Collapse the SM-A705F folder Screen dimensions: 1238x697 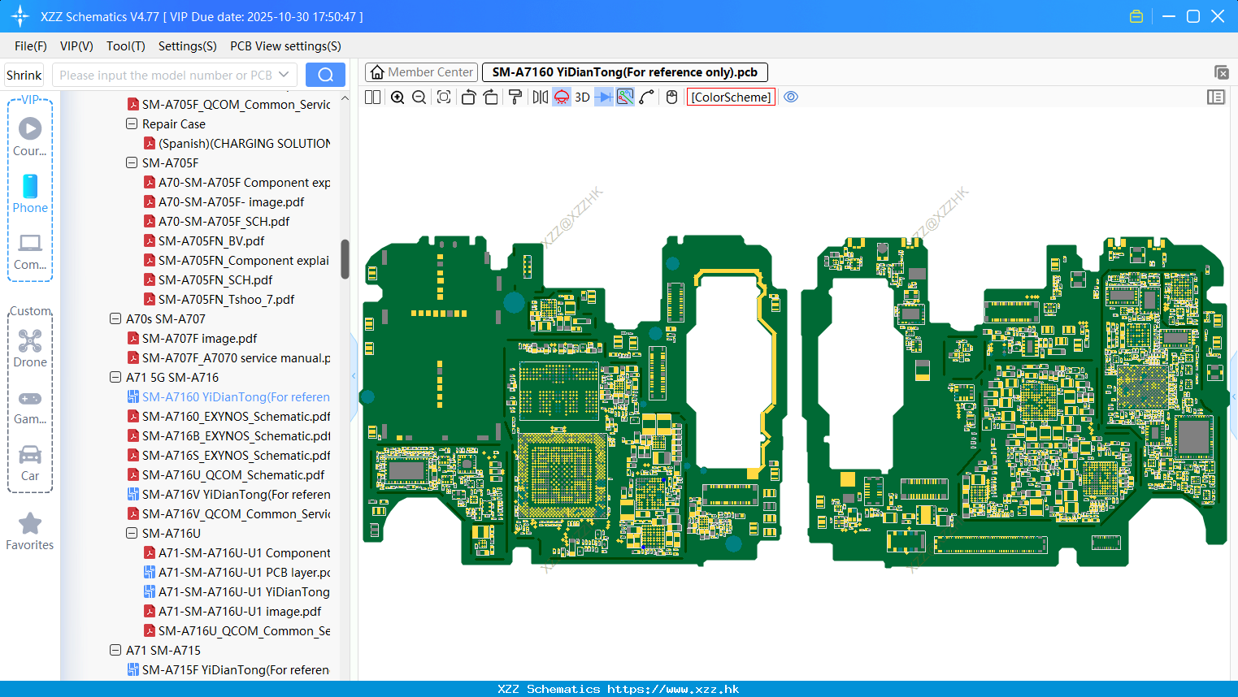pos(132,163)
